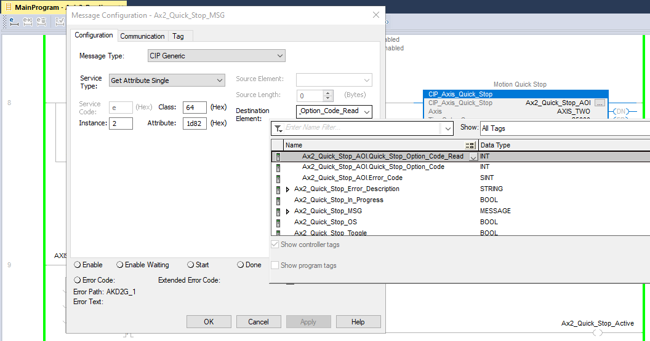Toggle the Show controller tags checkbox
The width and height of the screenshot is (650, 341).
[275, 245]
